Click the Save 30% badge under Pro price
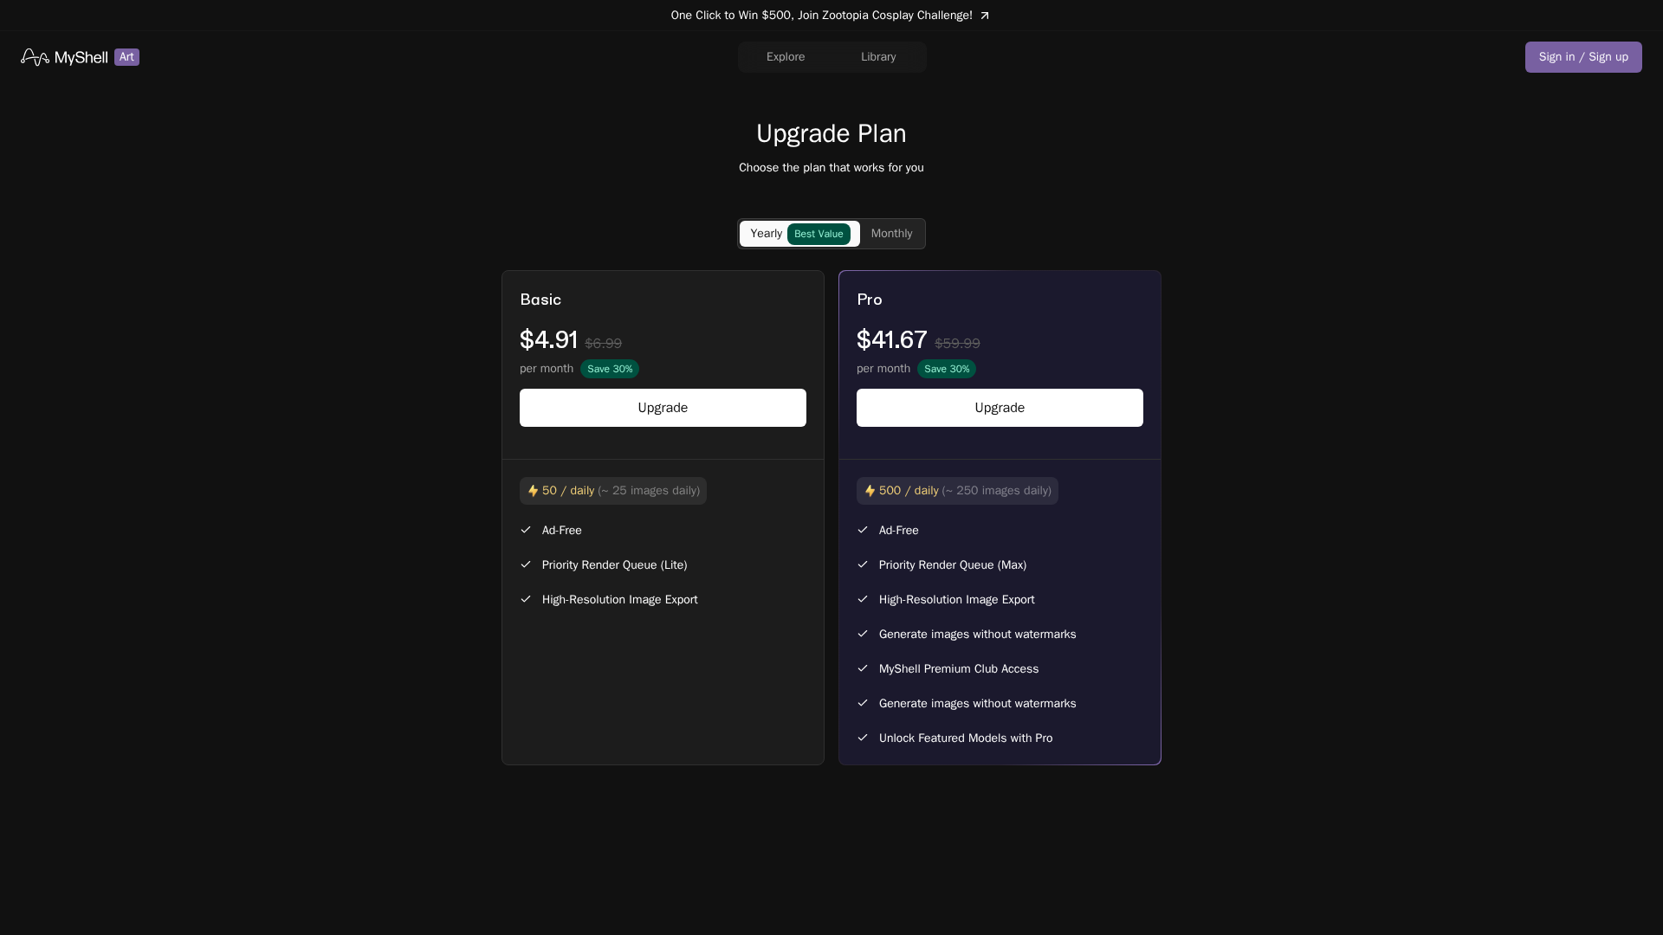 point(947,369)
